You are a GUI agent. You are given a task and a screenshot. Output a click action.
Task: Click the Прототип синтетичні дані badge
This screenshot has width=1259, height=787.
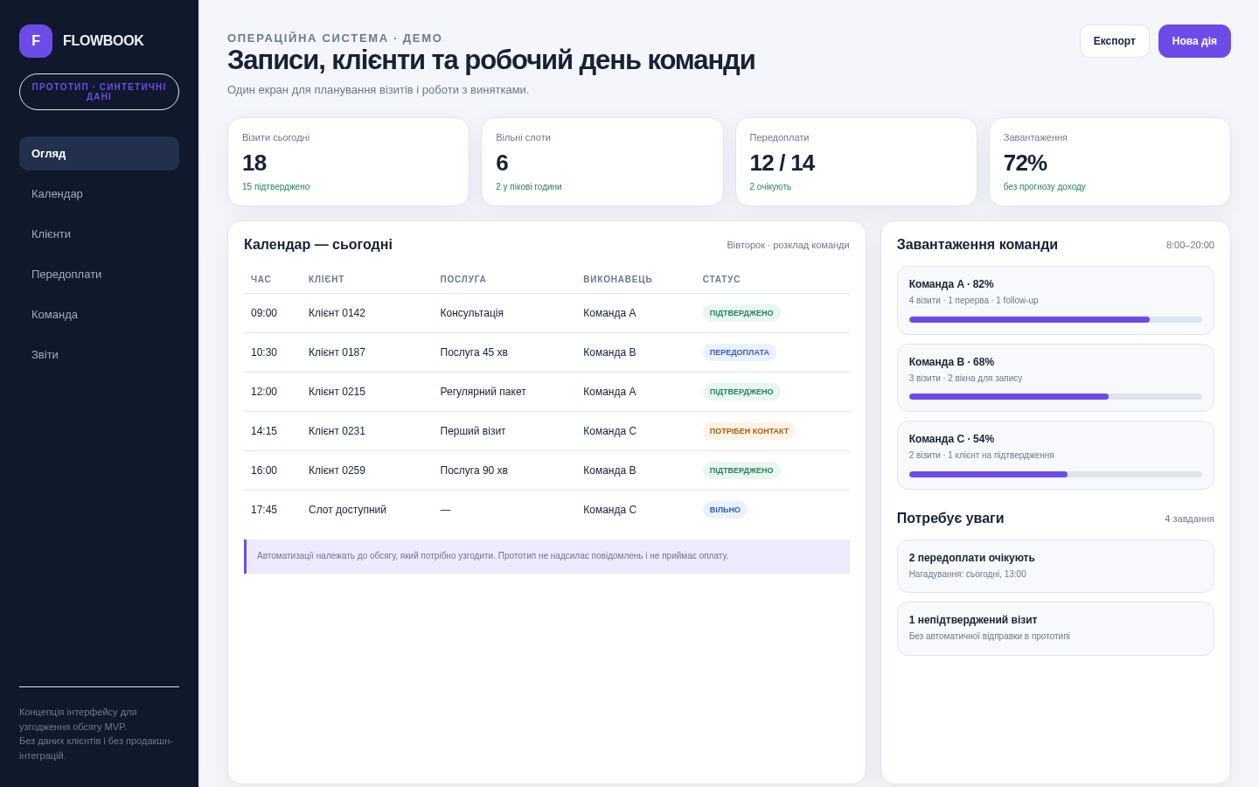coord(99,92)
